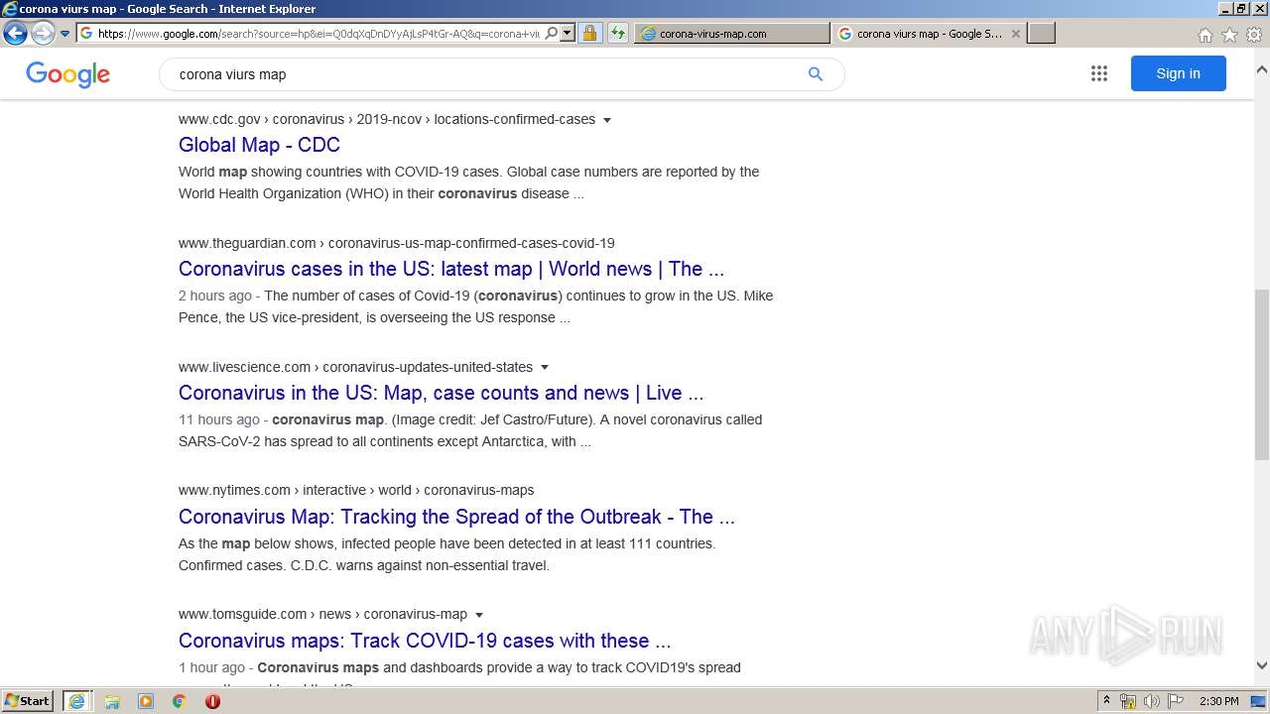Open Favorites with the star icon
1270x714 pixels.
[1229, 35]
